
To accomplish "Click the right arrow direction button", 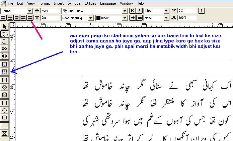I will [132, 18].
